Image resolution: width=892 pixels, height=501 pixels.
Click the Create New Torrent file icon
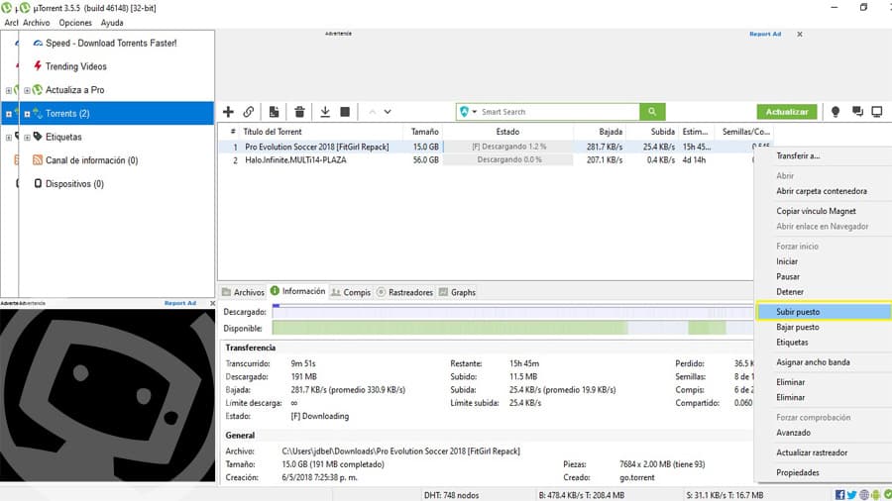(x=275, y=111)
